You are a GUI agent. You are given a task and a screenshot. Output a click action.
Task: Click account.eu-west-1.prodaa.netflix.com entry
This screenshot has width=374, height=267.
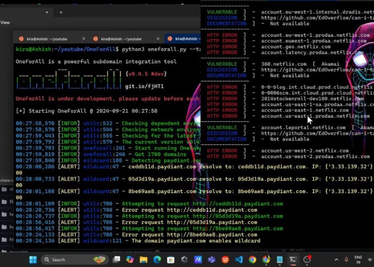coord(315,35)
